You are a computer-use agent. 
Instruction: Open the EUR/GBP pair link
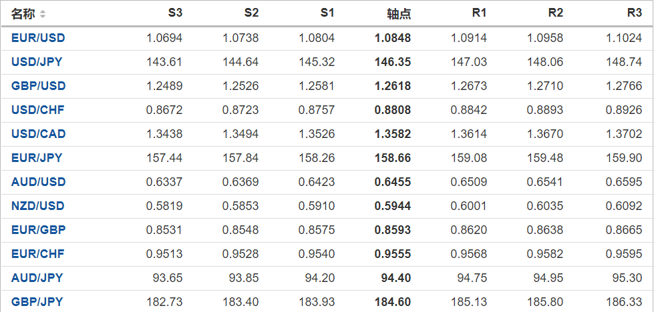pyautogui.click(x=38, y=230)
